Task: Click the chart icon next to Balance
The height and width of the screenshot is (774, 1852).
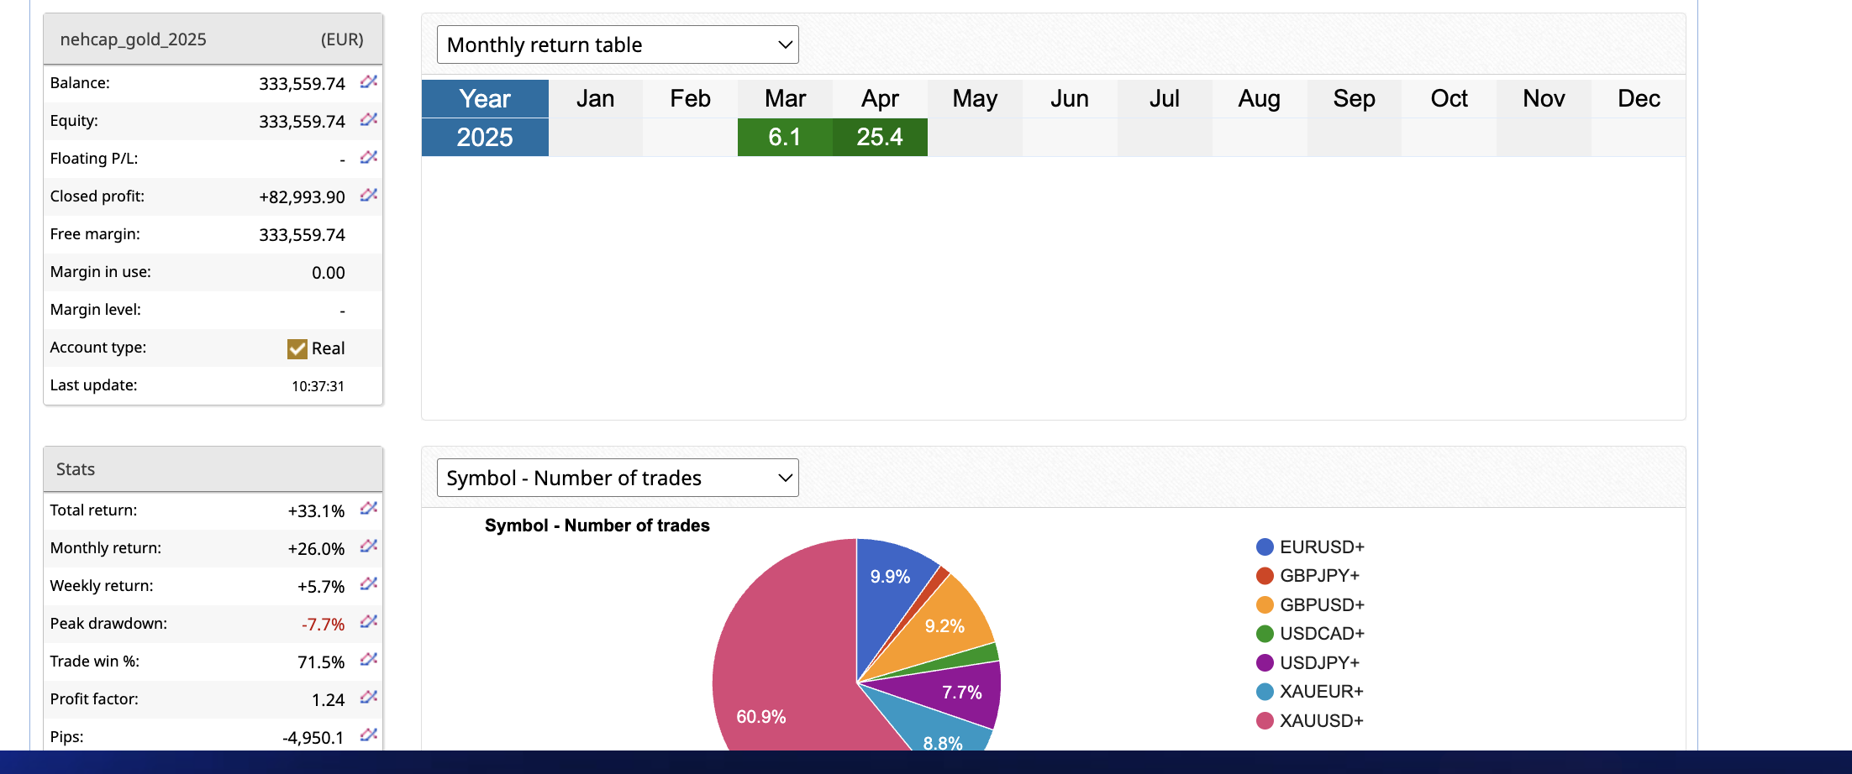Action: point(368,82)
